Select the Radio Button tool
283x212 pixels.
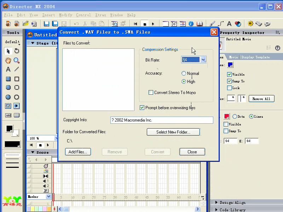pyautogui.click(x=16, y=106)
